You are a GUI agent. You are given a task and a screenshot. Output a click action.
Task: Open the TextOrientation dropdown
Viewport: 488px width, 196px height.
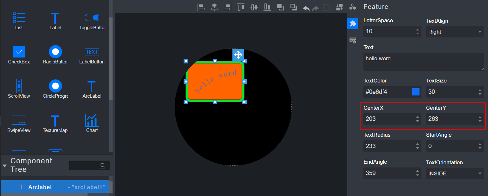455,173
